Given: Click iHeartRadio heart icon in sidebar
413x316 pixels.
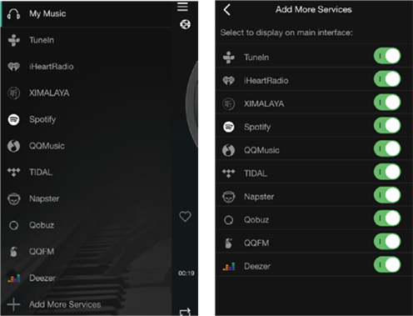Looking at the screenshot, I should pyautogui.click(x=14, y=67).
